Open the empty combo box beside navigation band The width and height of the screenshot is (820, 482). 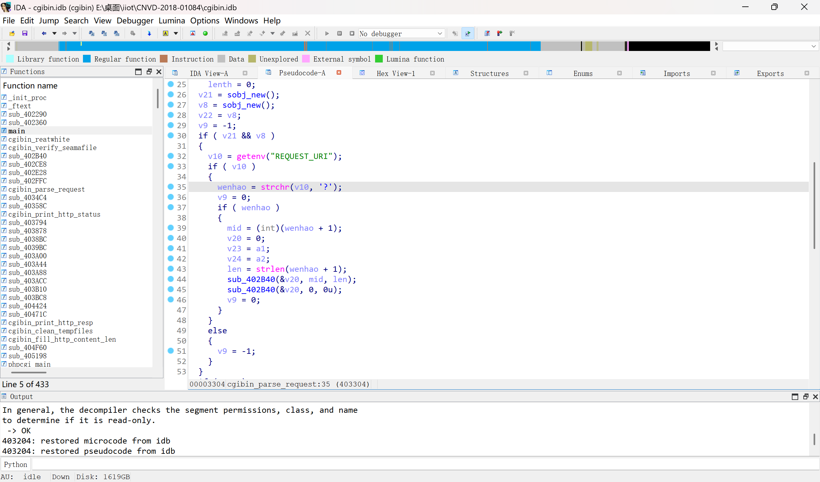770,46
